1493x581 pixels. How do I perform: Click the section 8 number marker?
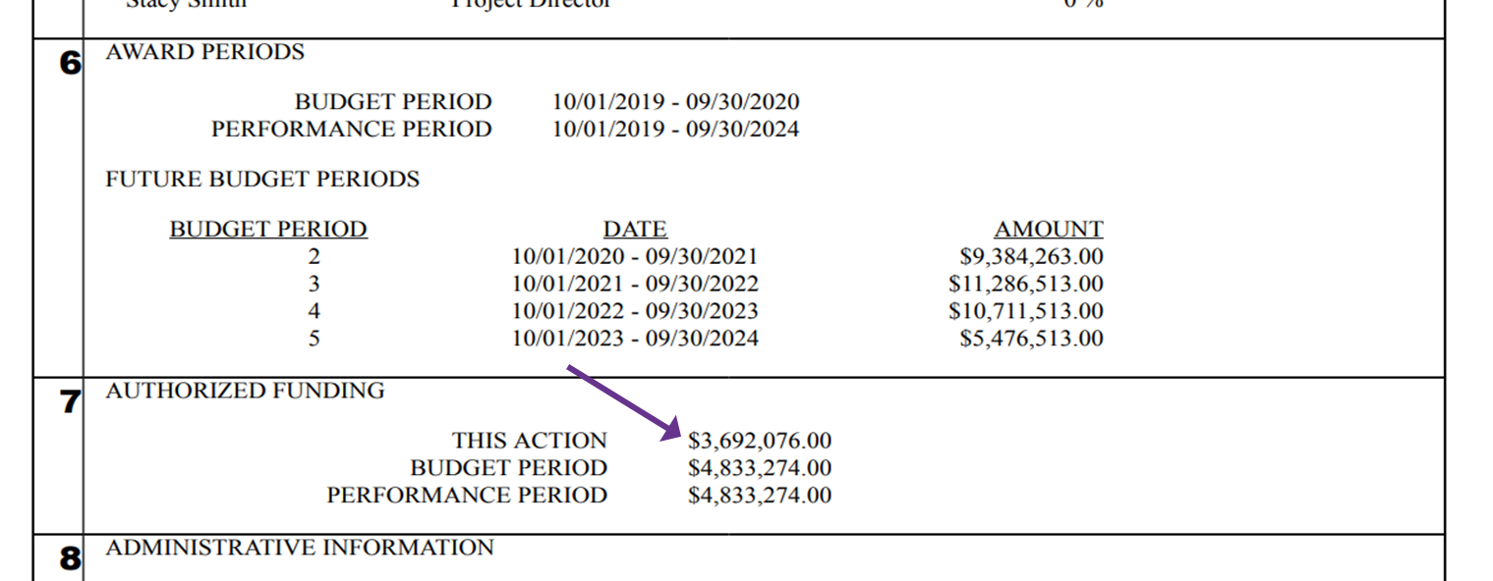point(70,558)
